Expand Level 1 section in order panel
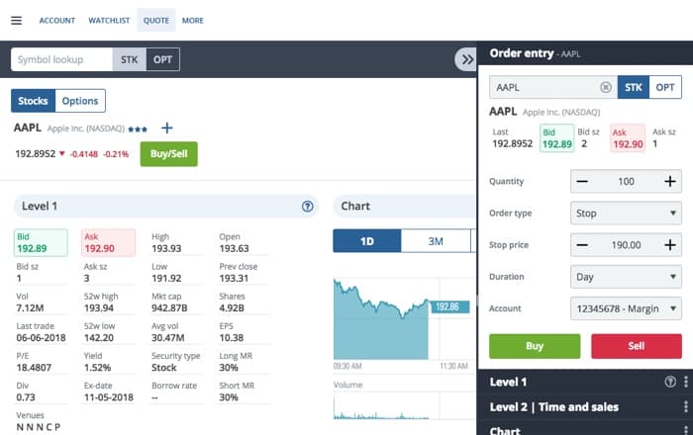 point(508,382)
